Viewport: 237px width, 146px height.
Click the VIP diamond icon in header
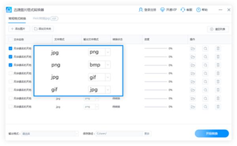[162, 10]
